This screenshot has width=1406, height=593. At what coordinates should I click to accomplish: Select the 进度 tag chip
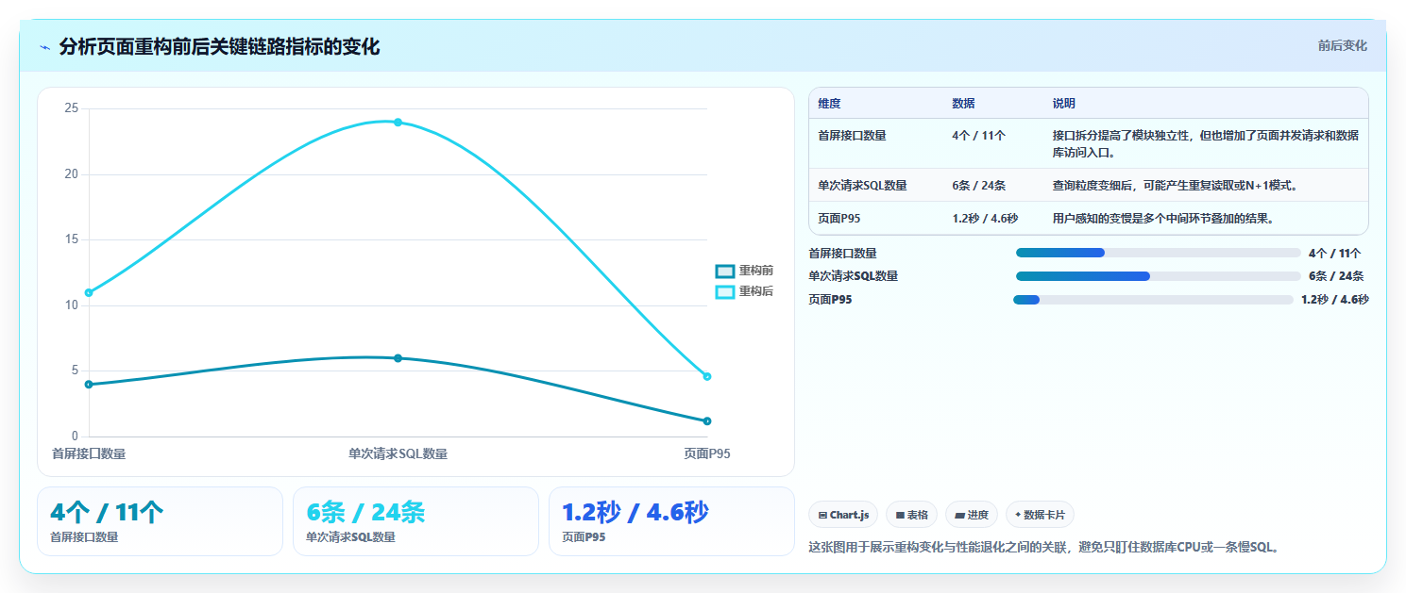click(x=971, y=515)
